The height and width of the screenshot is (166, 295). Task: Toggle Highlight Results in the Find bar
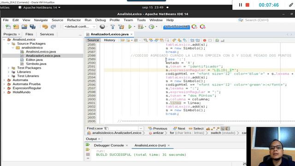(223, 129)
